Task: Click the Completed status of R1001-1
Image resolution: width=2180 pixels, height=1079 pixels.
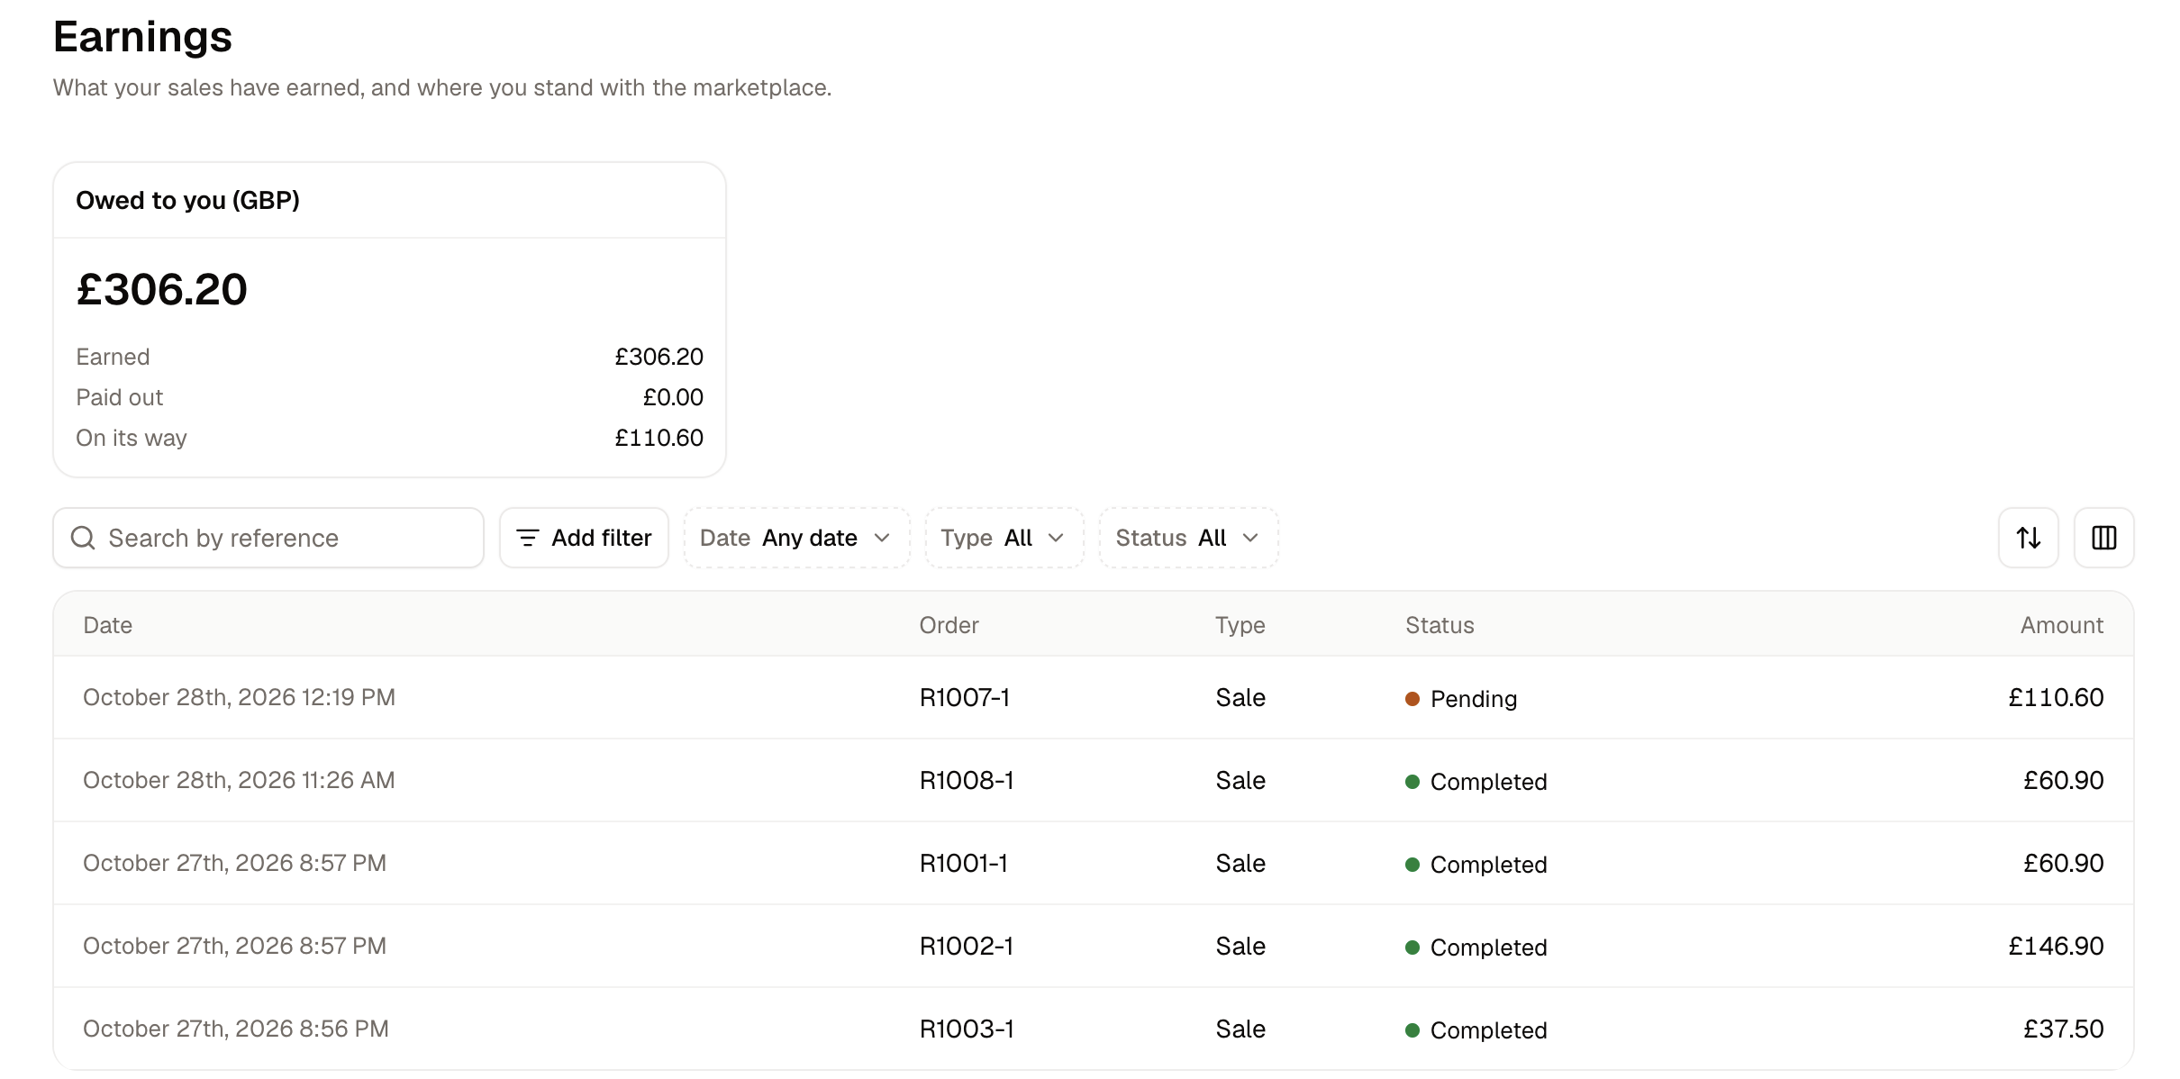Action: pyautogui.click(x=1476, y=865)
